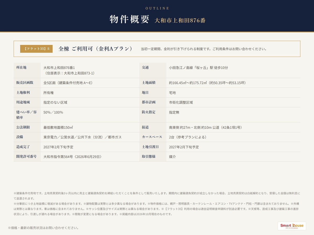This screenshot has width=314, height=235.
Task: Select the 市街化調整区域 value
Action: (x=181, y=102)
